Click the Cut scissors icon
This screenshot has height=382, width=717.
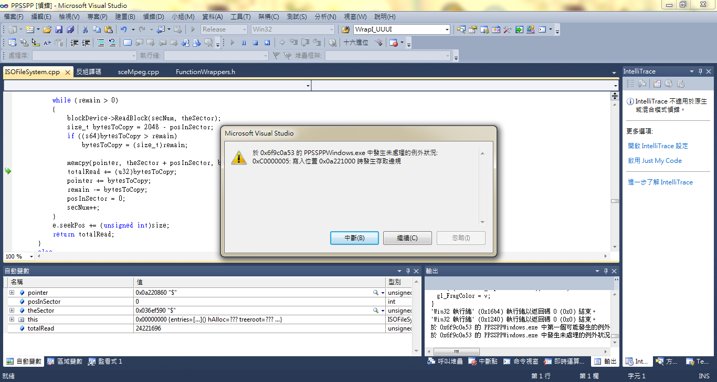coord(85,29)
